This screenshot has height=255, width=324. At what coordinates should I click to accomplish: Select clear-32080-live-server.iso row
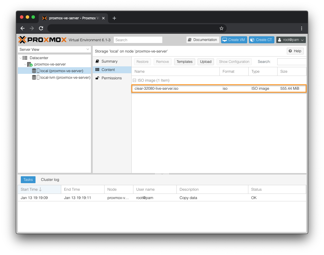pos(219,88)
